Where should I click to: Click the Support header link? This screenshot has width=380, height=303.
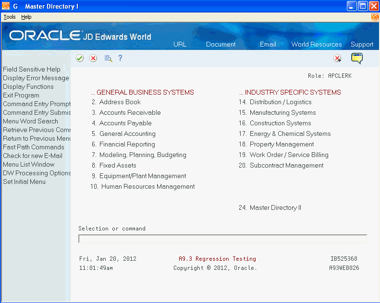tap(362, 44)
